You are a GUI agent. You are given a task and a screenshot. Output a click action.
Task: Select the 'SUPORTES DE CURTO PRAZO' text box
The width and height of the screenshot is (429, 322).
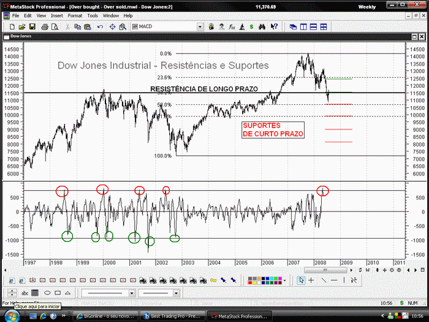point(273,130)
